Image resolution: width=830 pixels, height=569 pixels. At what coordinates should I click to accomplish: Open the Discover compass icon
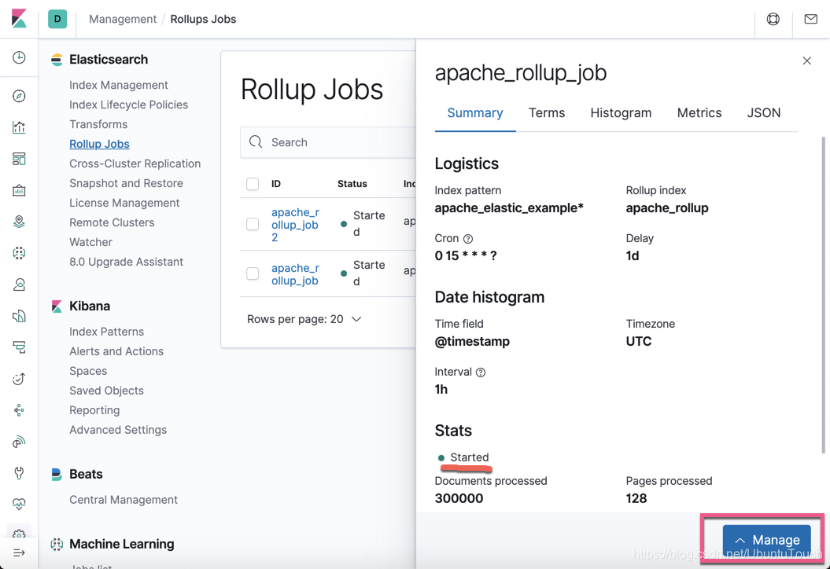19,96
